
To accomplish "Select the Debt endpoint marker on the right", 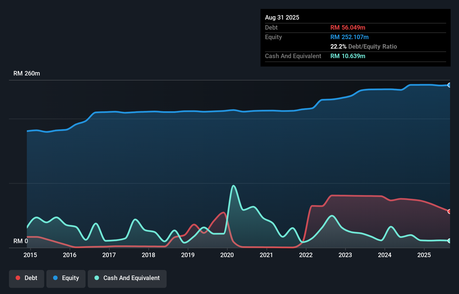I will (449, 212).
